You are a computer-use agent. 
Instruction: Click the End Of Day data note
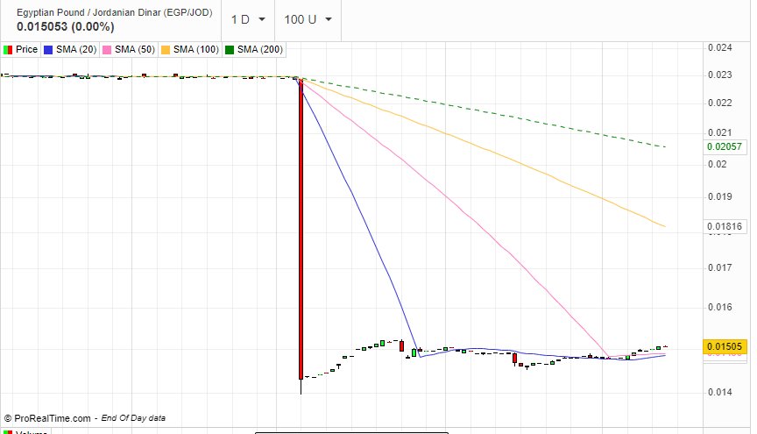tap(133, 418)
